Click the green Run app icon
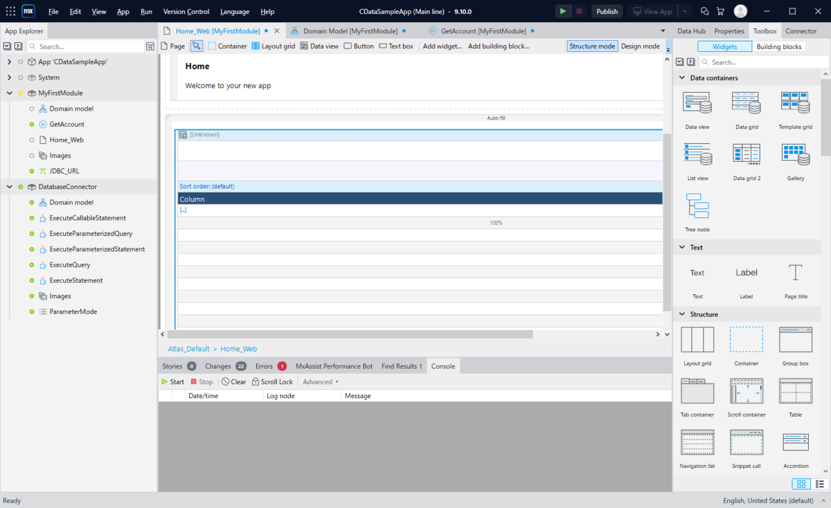 point(563,11)
